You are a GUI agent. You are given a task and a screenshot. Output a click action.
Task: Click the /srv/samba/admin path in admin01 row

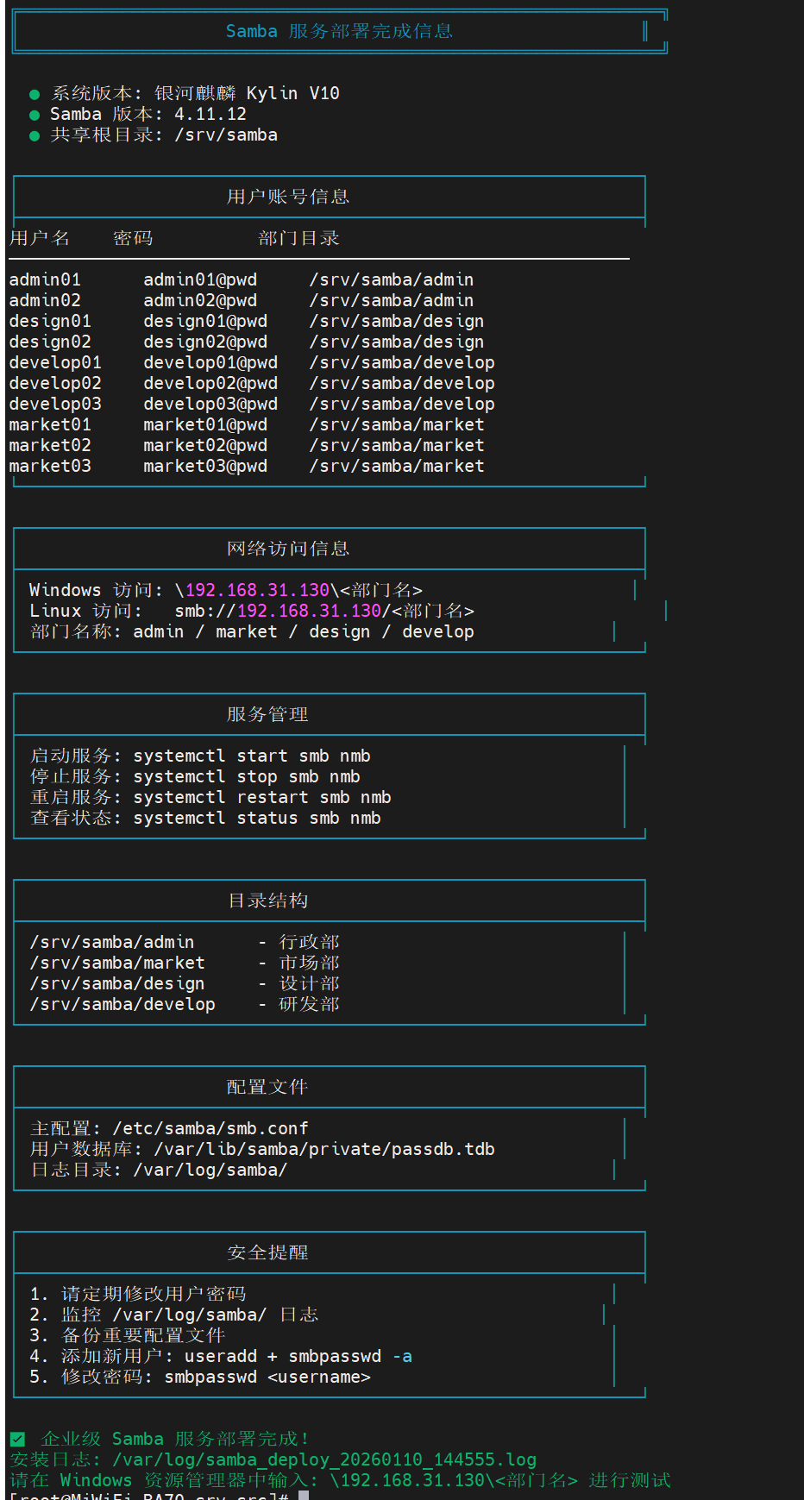(392, 279)
